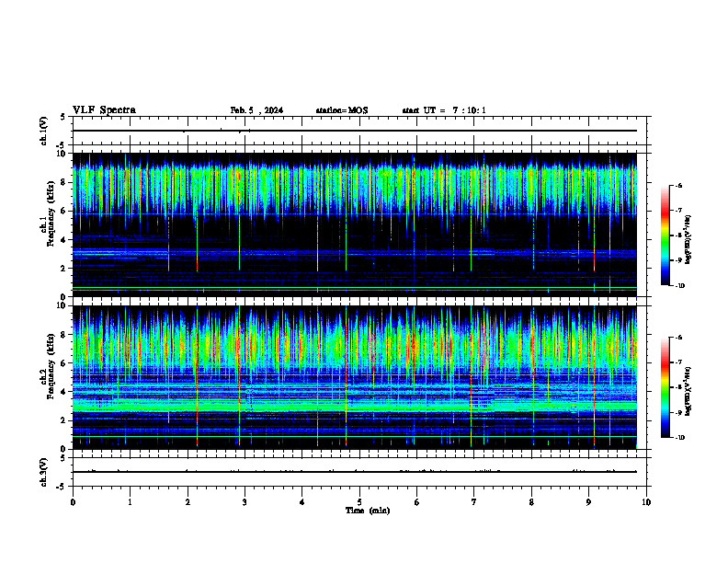Image resolution: width=728 pixels, height=563 pixels.
Task: Click the ch.1 frequency axis '8' tick label
Action: pyautogui.click(x=63, y=182)
